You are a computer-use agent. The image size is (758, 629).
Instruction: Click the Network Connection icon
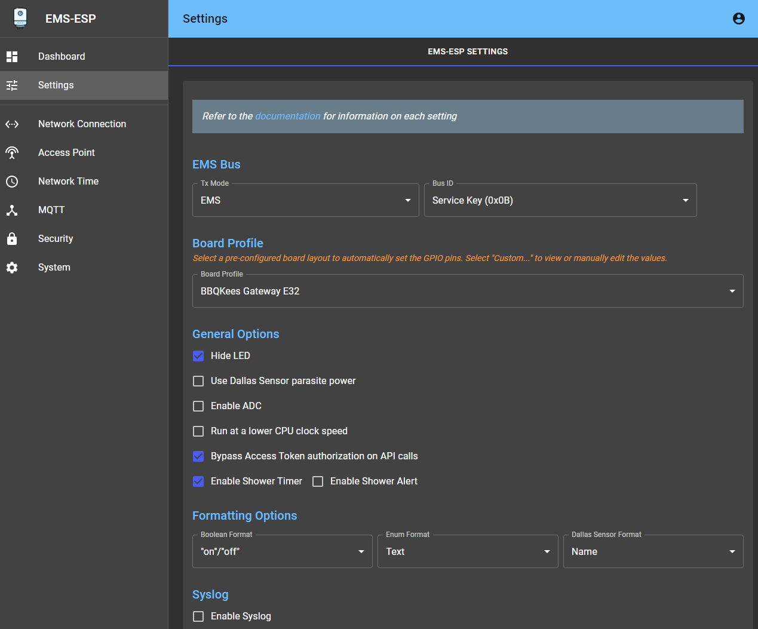click(x=12, y=124)
